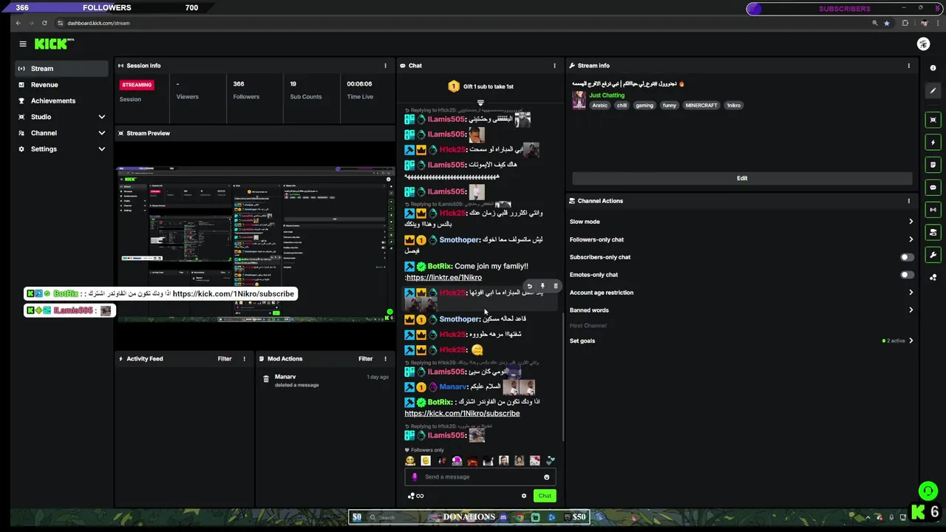Open browser extensions puzzle icon
Screen dimensions: 946x532
(905, 23)
